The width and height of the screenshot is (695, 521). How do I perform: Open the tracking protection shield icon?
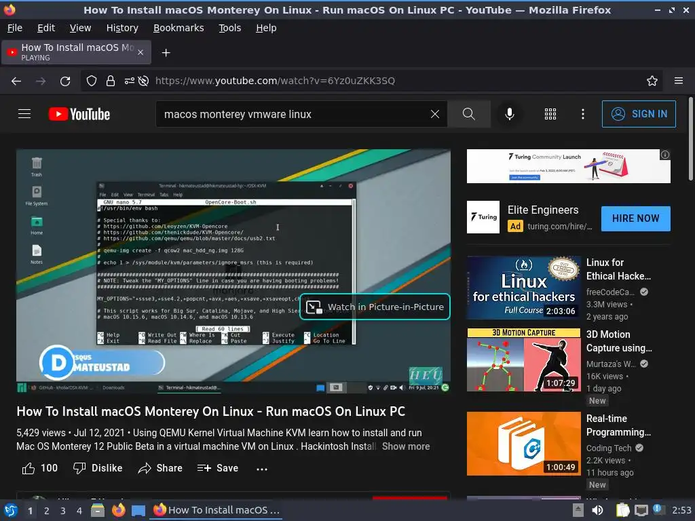tap(92, 81)
